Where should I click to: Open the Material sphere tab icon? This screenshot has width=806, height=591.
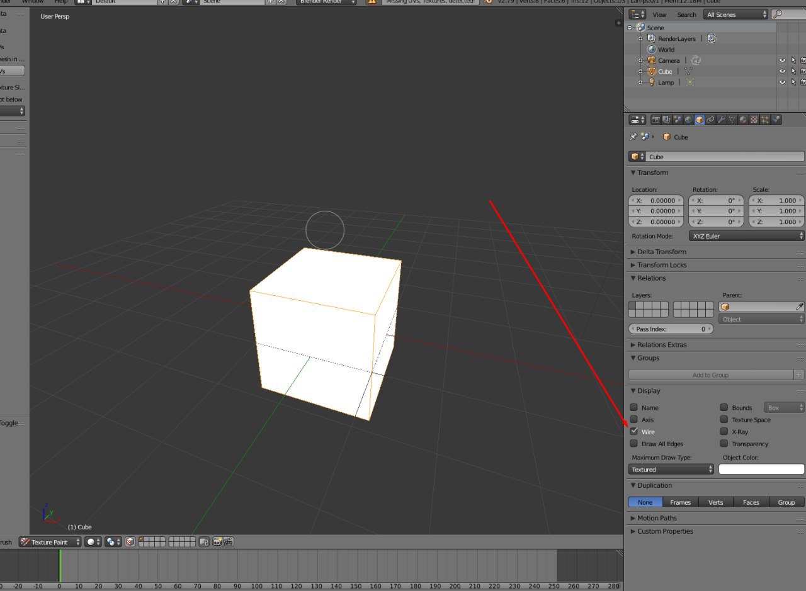click(743, 120)
